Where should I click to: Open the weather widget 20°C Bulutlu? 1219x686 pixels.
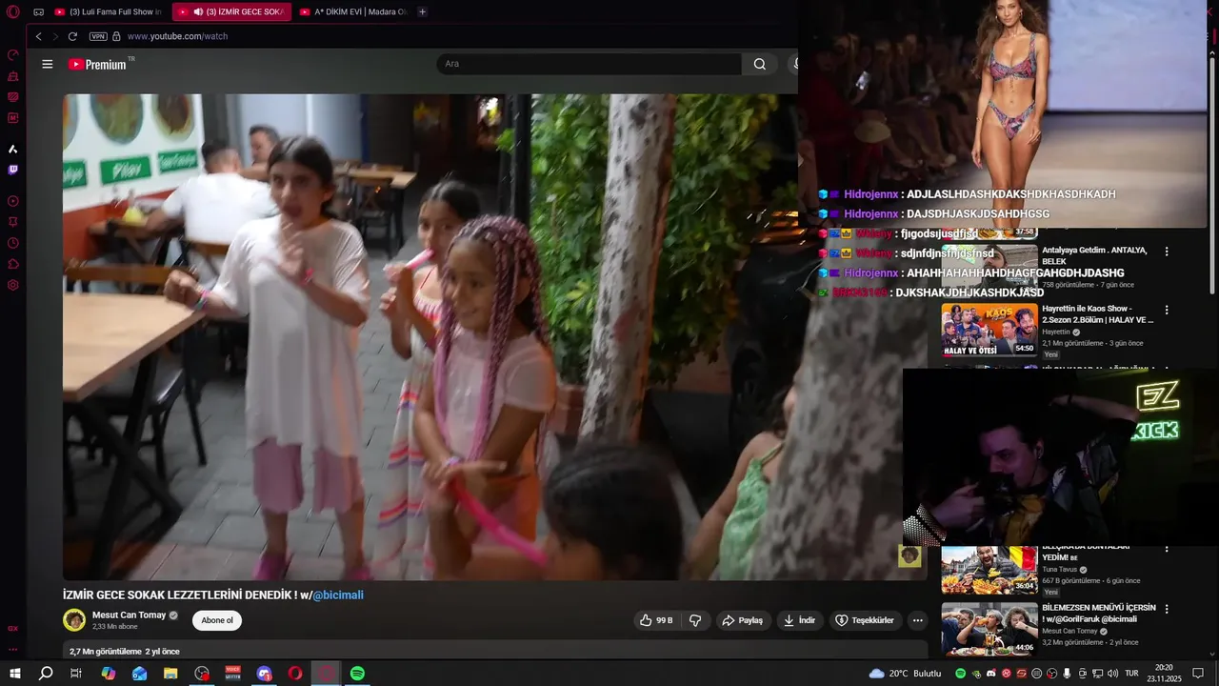[905, 674]
